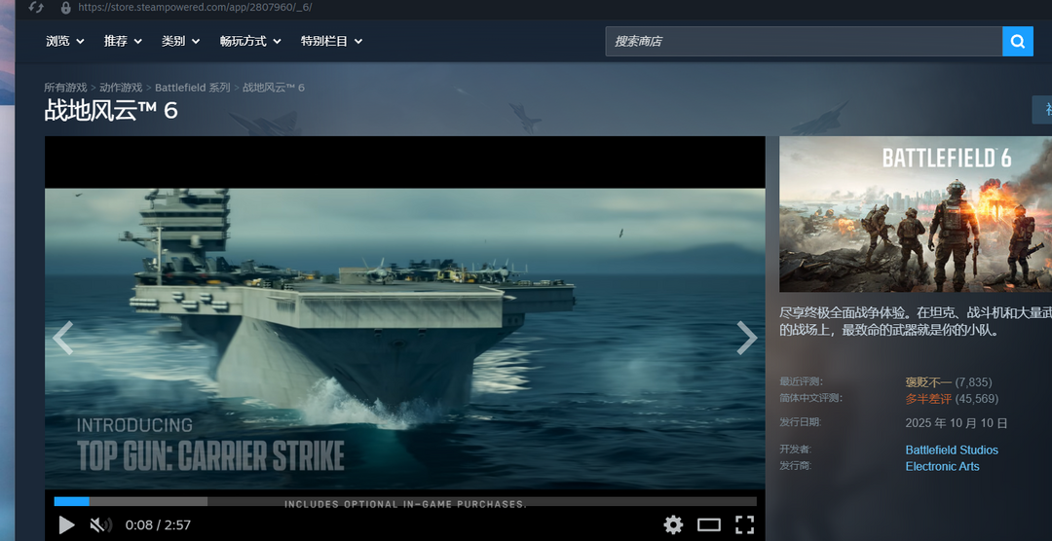The image size is (1052, 541).
Task: Open Electronic Arts publisher link
Action: pos(942,467)
